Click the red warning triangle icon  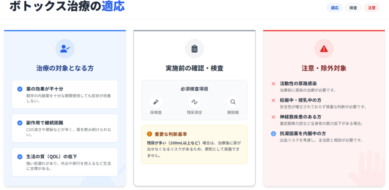pos(324,48)
